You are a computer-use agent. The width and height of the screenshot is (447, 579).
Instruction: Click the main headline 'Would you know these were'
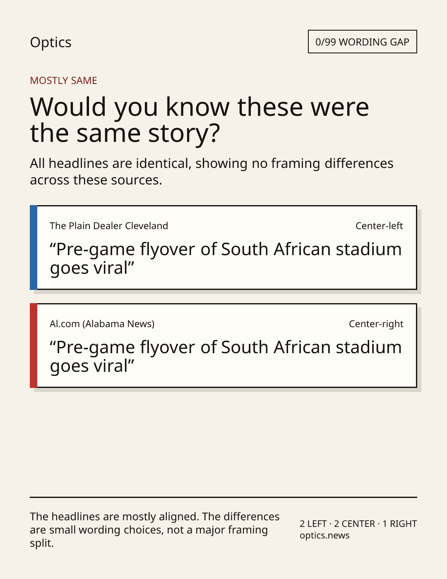pos(199,107)
